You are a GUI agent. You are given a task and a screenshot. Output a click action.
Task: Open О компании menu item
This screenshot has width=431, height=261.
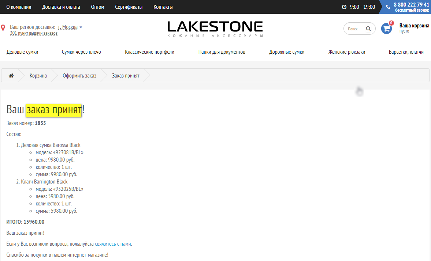point(19,7)
